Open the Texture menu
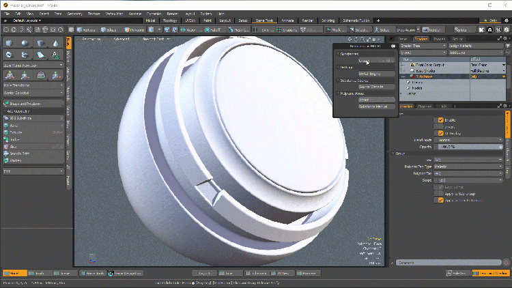This screenshot has height=288, width=512. 94,13
